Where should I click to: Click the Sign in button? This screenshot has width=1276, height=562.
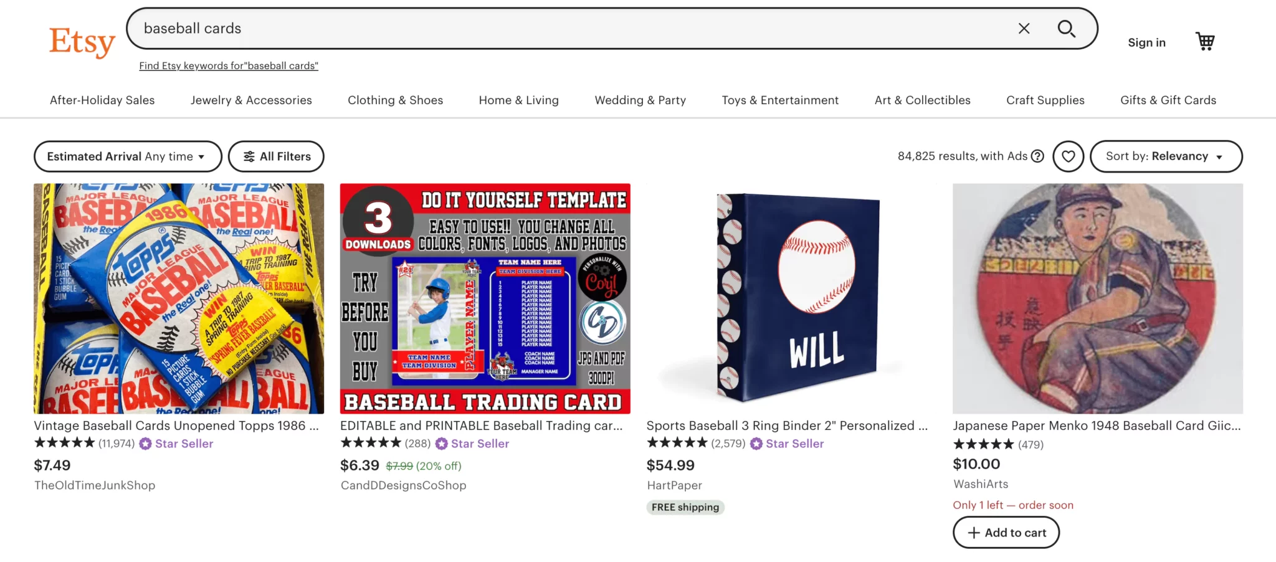pos(1146,42)
